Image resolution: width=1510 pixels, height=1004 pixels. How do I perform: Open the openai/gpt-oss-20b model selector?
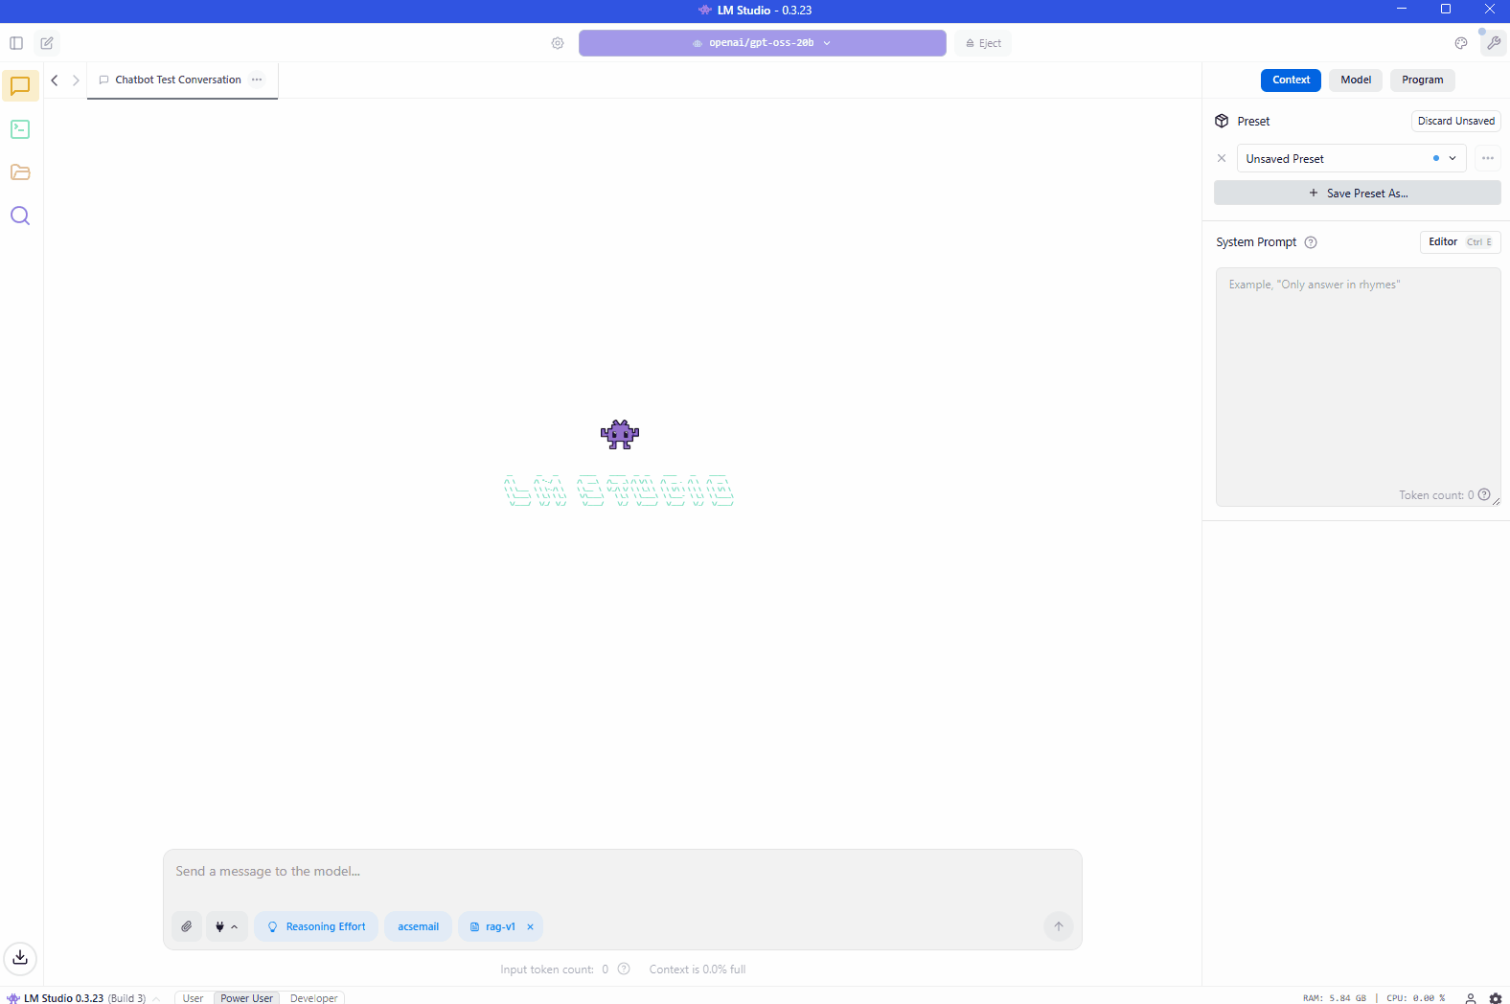pyautogui.click(x=762, y=43)
